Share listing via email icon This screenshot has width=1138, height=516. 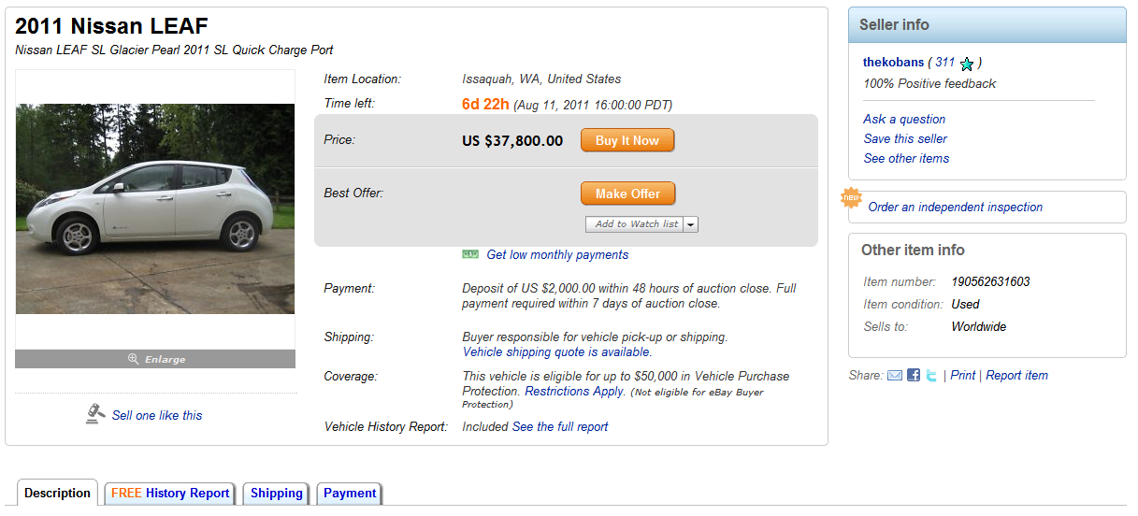pyautogui.click(x=895, y=376)
